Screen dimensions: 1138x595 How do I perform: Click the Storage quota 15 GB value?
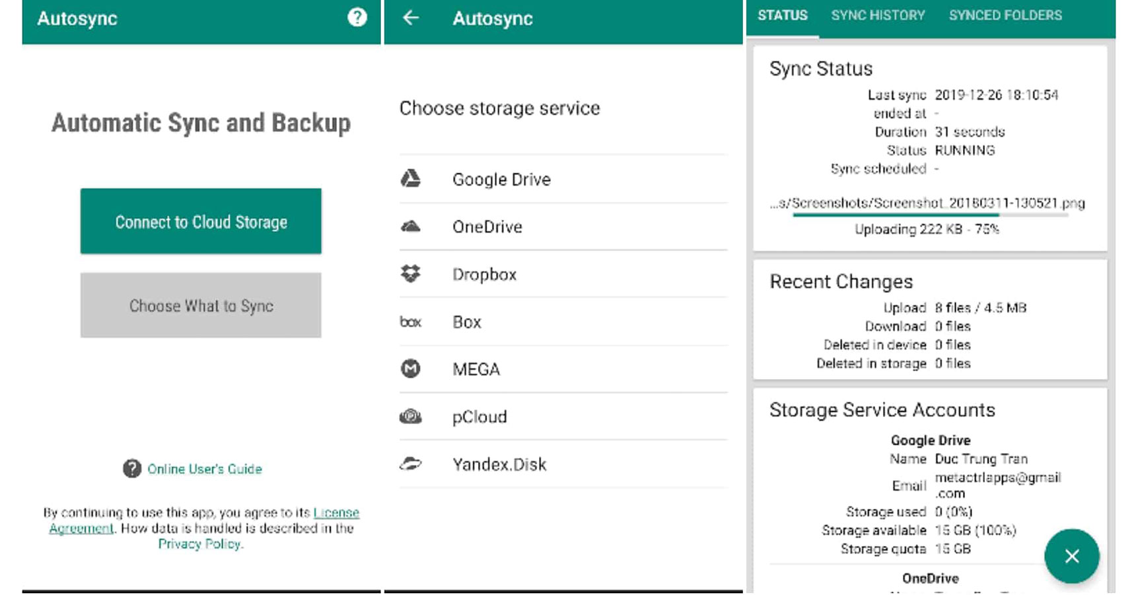point(952,549)
